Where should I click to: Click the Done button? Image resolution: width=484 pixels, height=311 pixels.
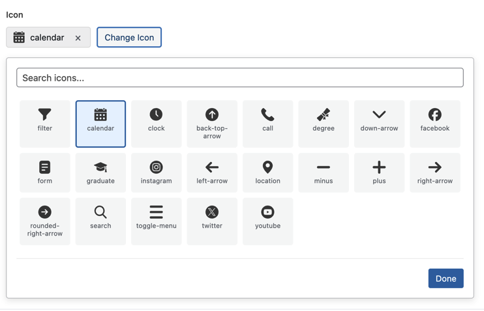tap(446, 278)
